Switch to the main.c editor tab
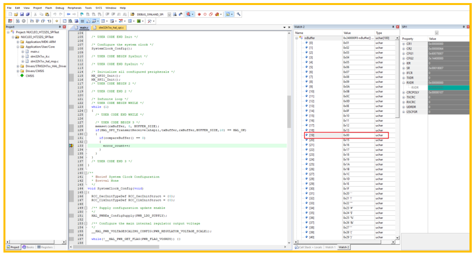The image size is (476, 256). point(82,28)
